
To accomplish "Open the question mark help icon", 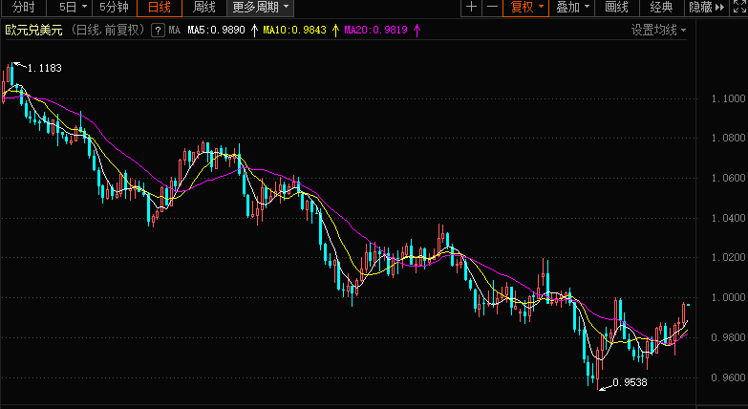I will click(x=158, y=31).
